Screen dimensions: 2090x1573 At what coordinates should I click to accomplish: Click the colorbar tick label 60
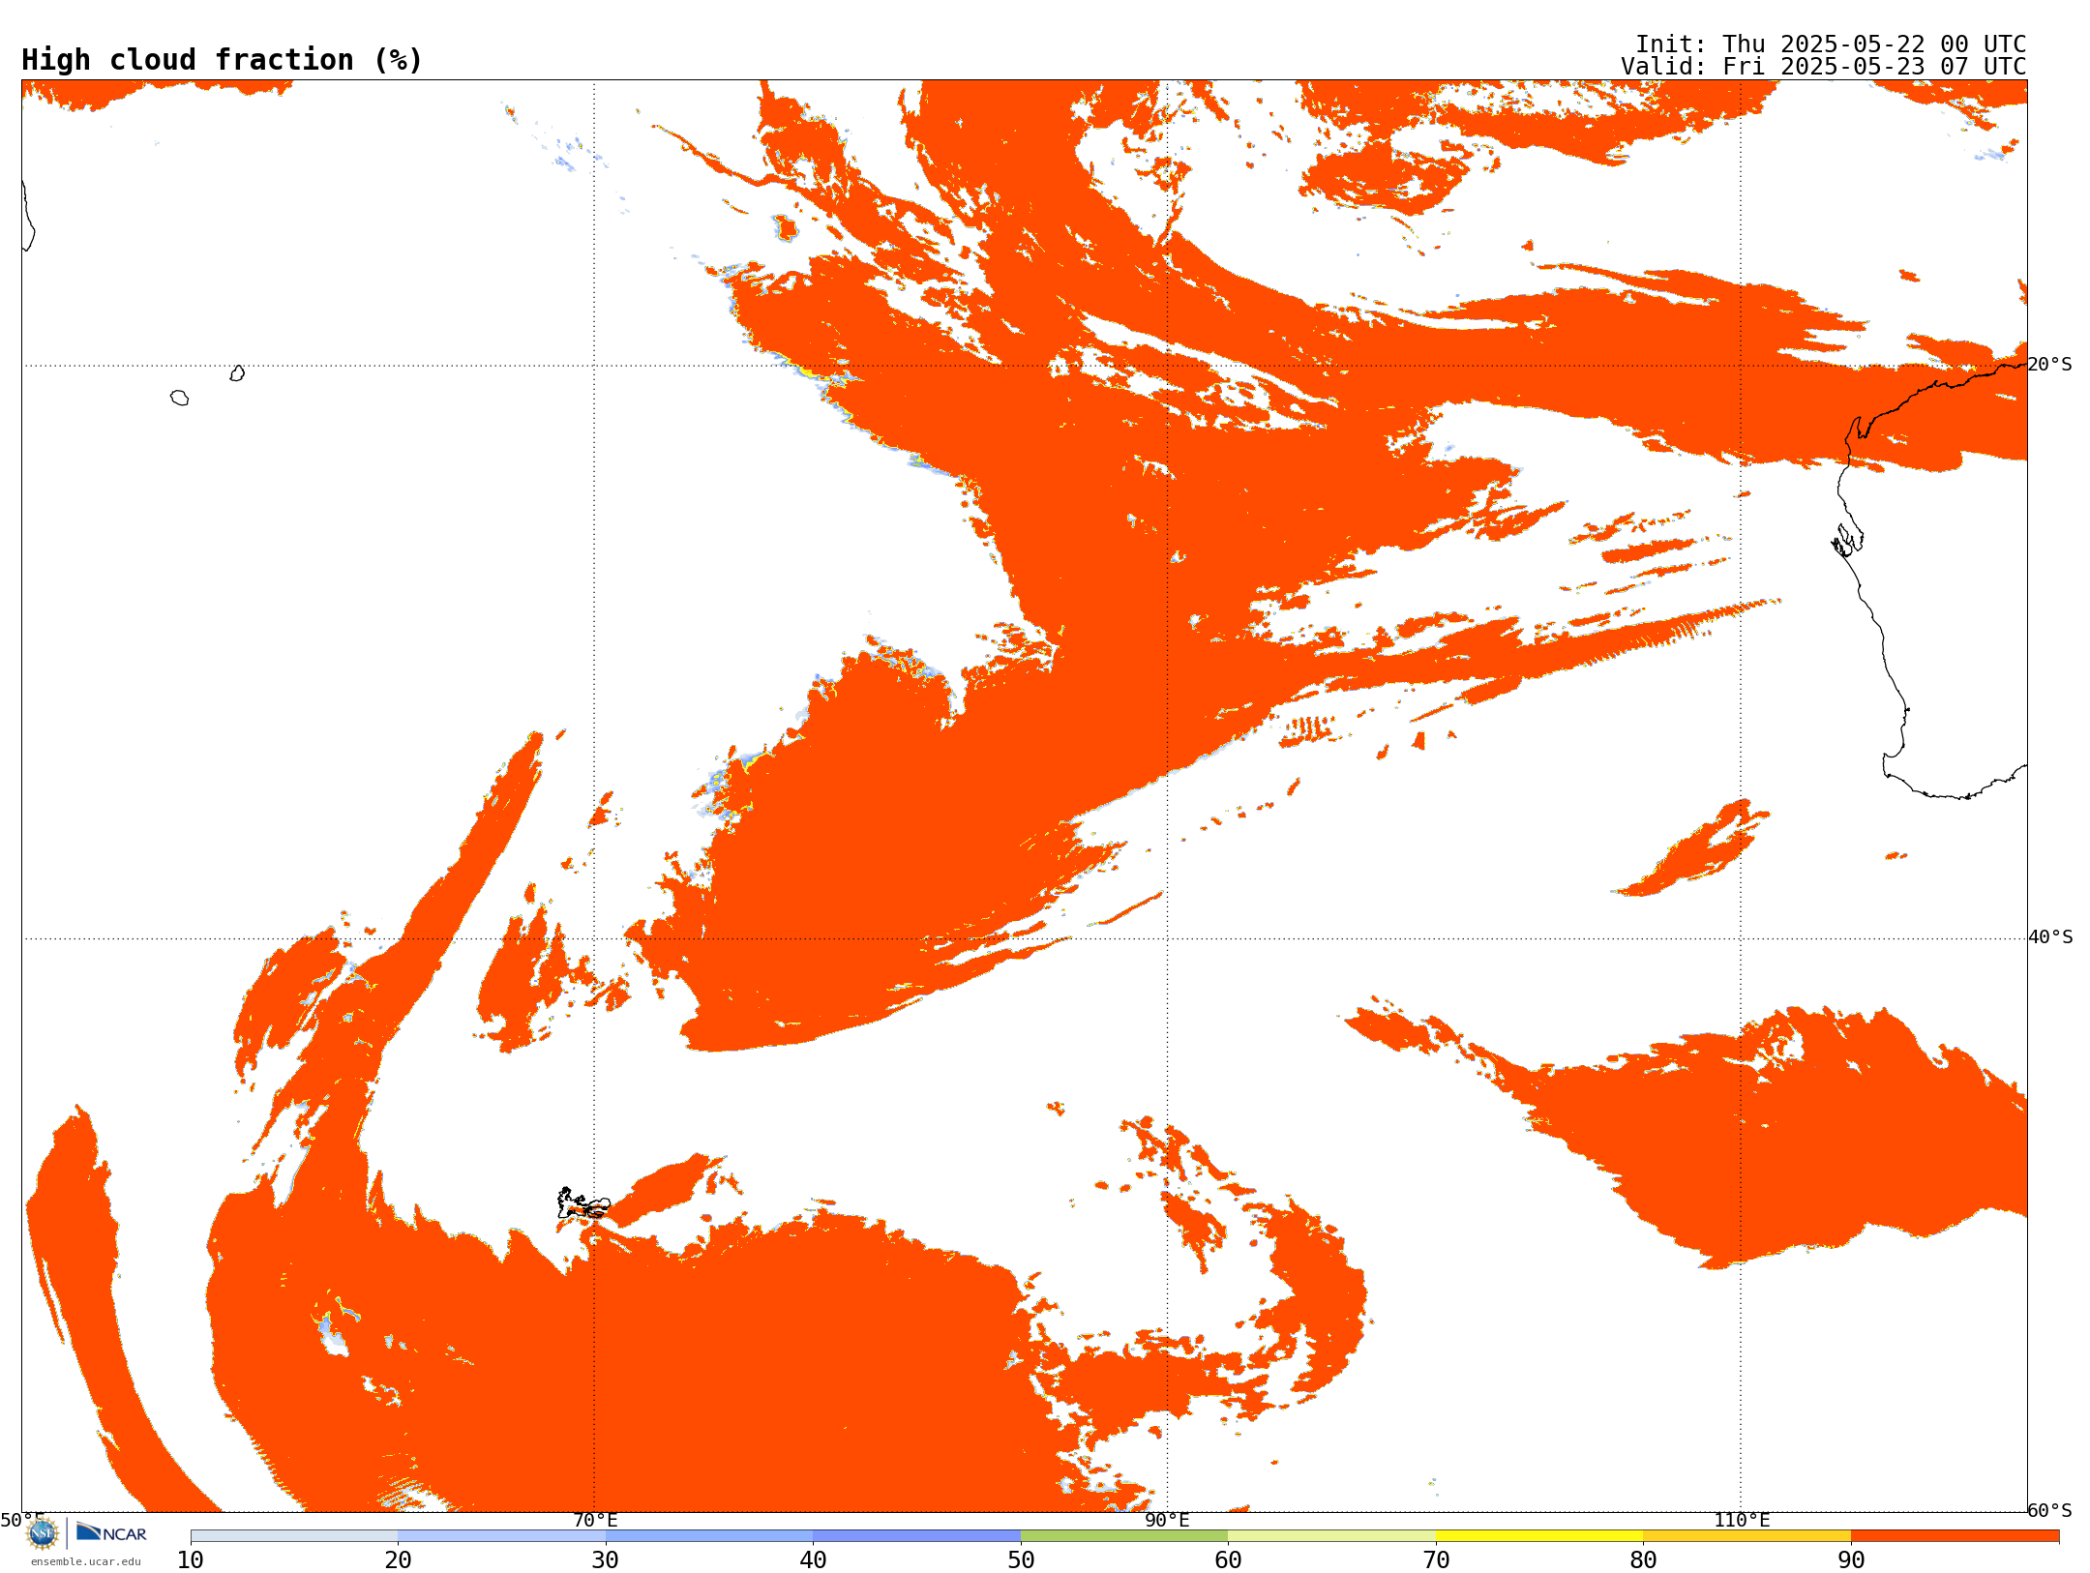1228,1560
